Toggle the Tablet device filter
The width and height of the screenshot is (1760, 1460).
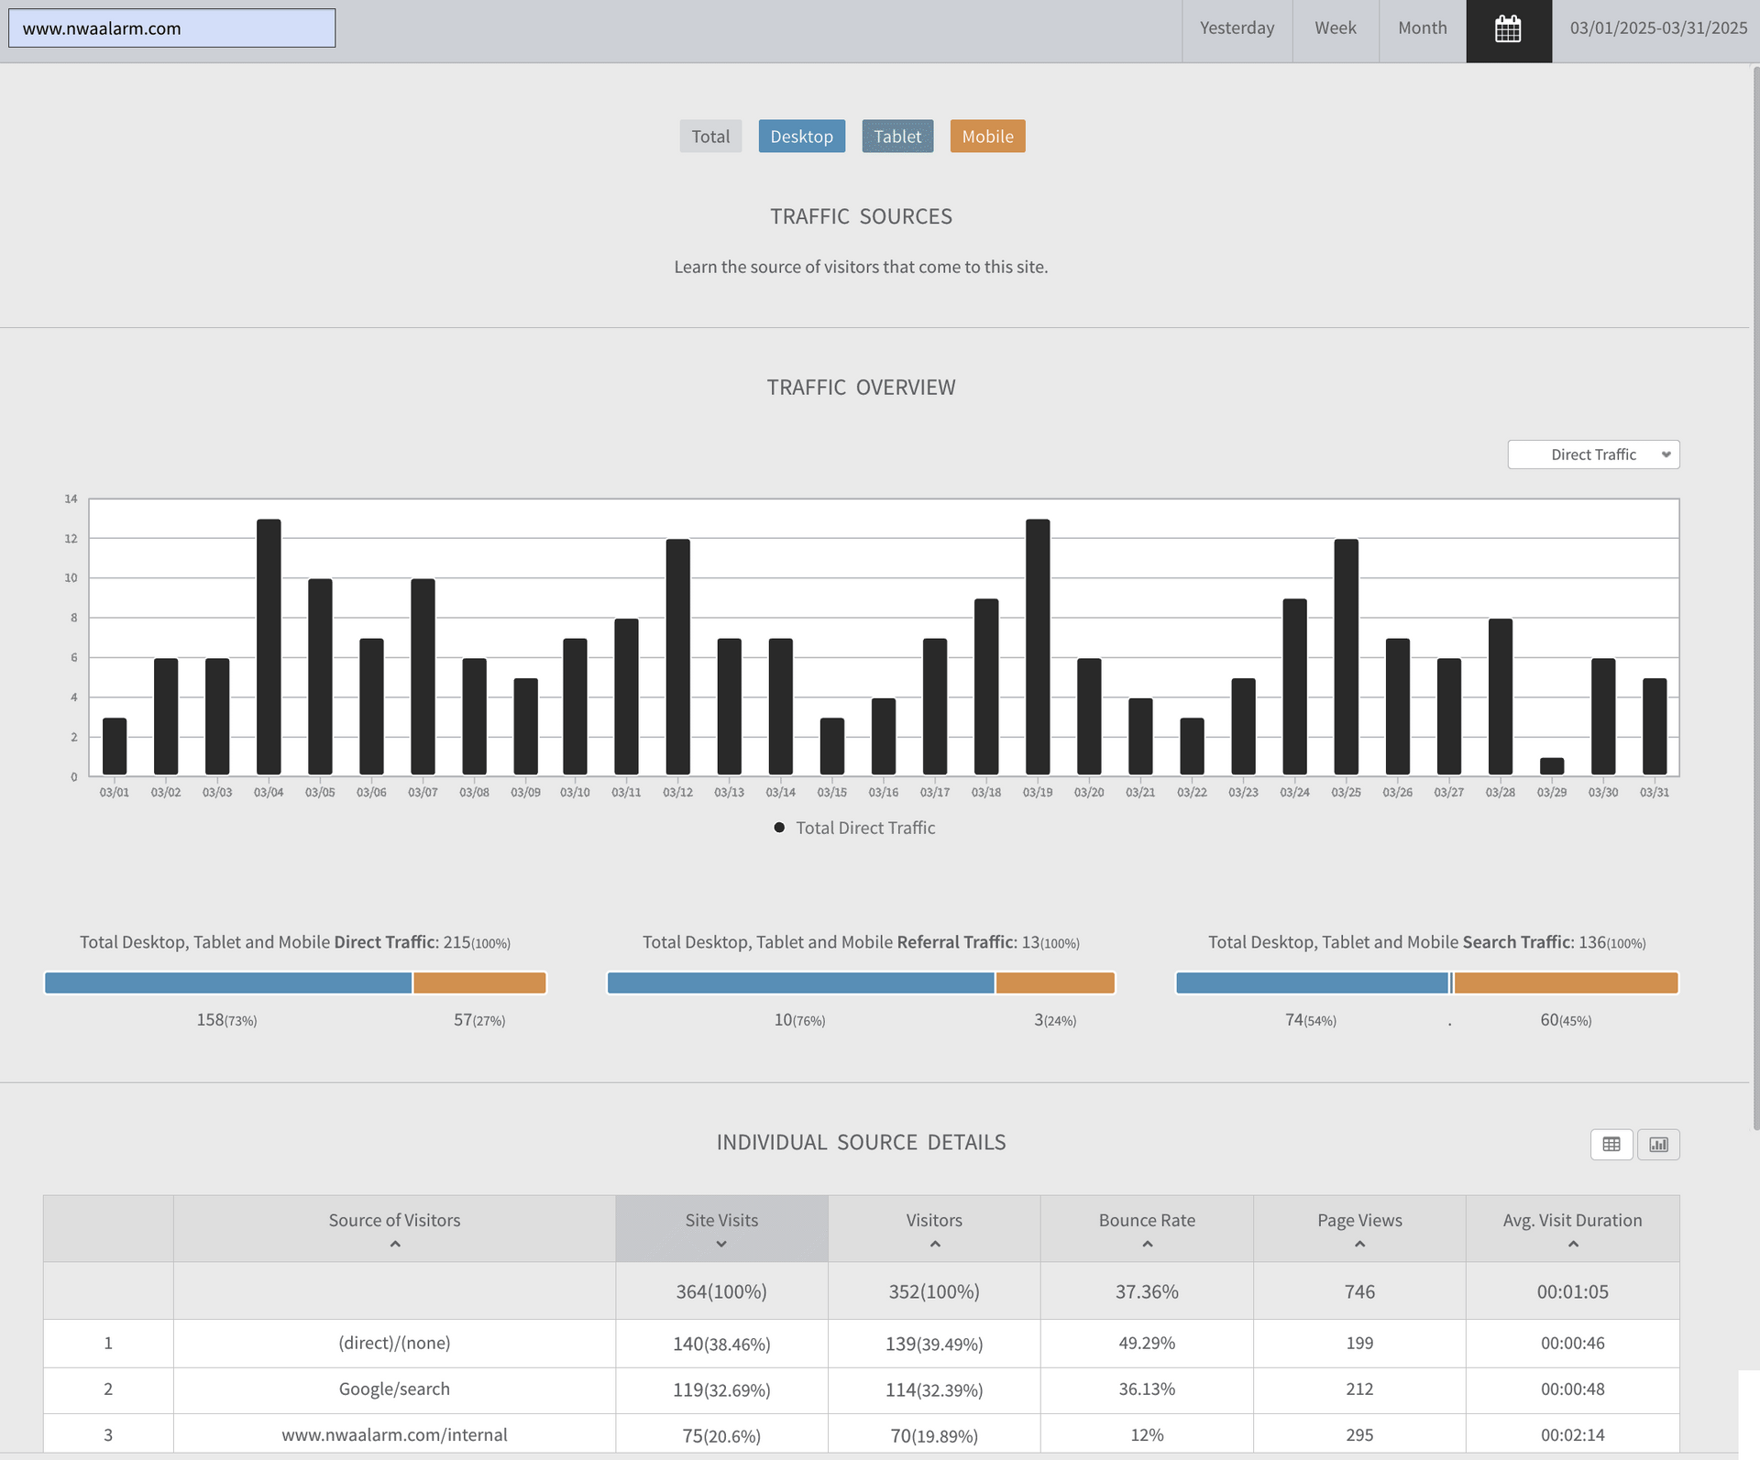(896, 137)
